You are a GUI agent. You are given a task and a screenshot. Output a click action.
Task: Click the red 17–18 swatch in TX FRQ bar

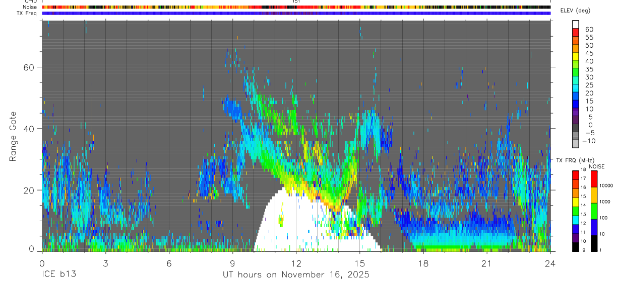[x=576, y=175]
